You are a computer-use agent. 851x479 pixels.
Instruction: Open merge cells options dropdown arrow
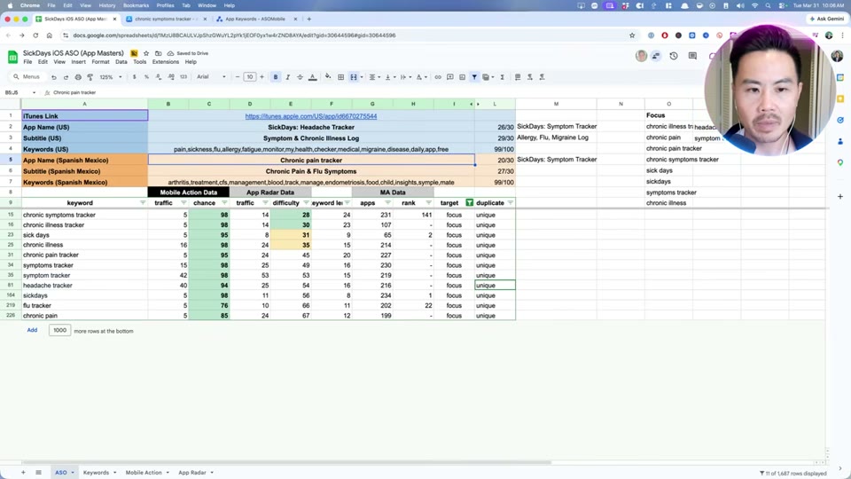tap(362, 77)
